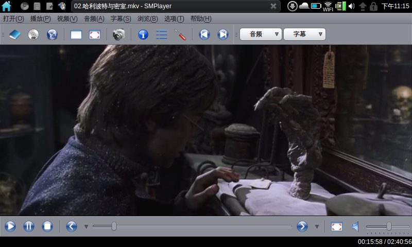Open the 浏览(B) menu
412x247 pixels.
(x=147, y=19)
